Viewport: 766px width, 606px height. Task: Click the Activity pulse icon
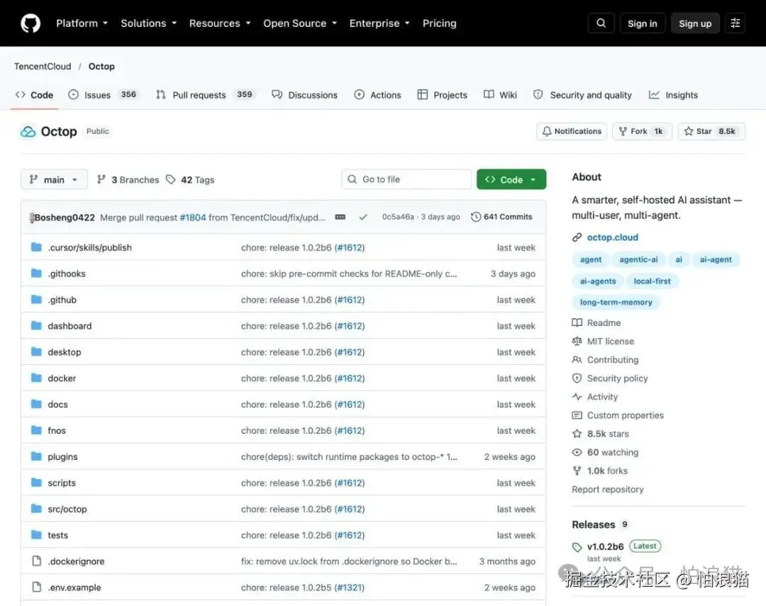[x=577, y=396]
